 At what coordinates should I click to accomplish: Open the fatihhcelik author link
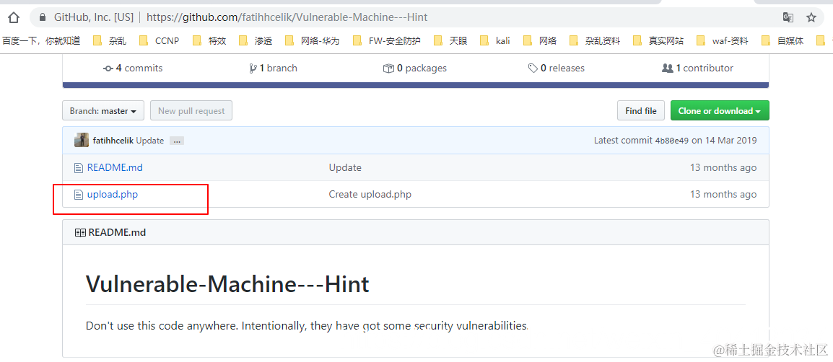click(x=113, y=141)
